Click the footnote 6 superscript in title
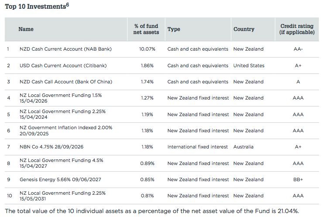The height and width of the screenshot is (217, 323). coord(68,5)
